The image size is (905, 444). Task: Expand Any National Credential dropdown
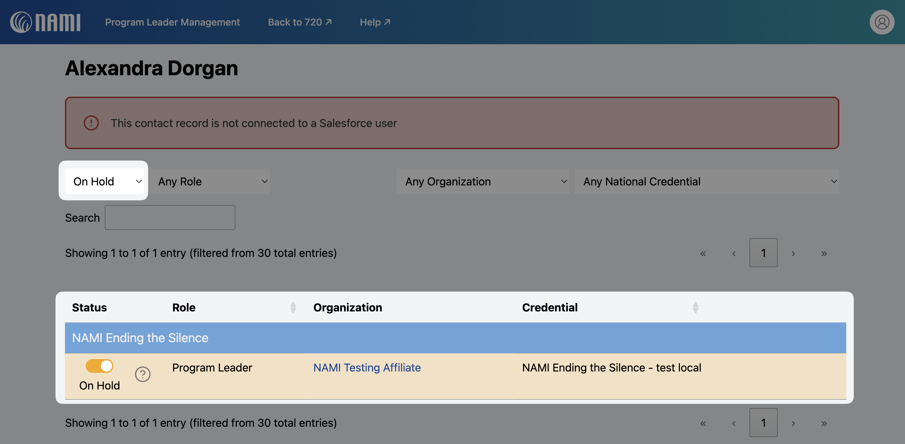[707, 182]
